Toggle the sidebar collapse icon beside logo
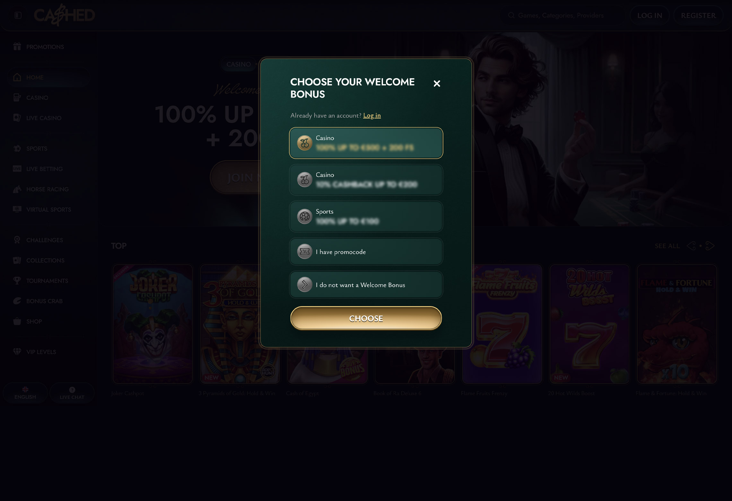This screenshot has width=732, height=501. (18, 15)
